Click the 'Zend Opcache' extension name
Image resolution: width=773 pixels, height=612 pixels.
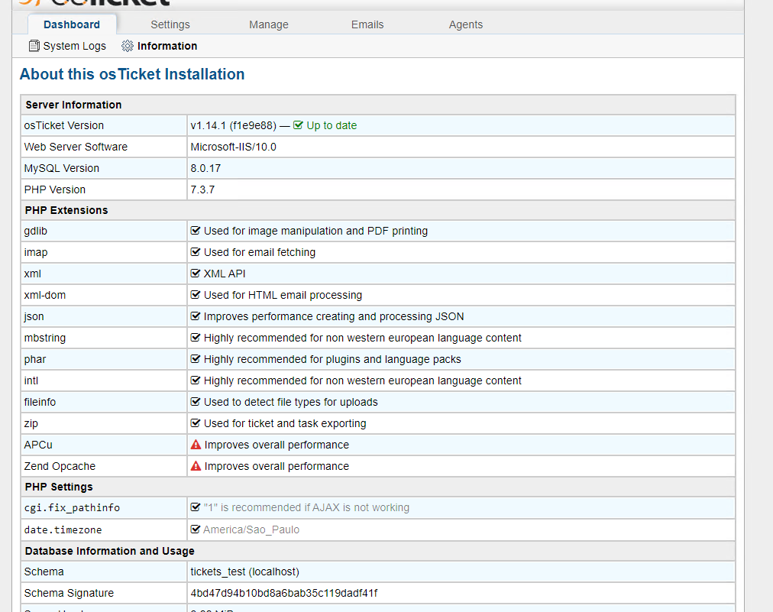60,466
